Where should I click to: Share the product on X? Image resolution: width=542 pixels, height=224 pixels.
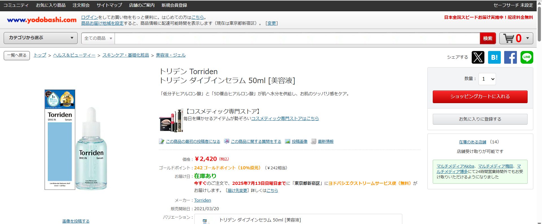click(478, 57)
